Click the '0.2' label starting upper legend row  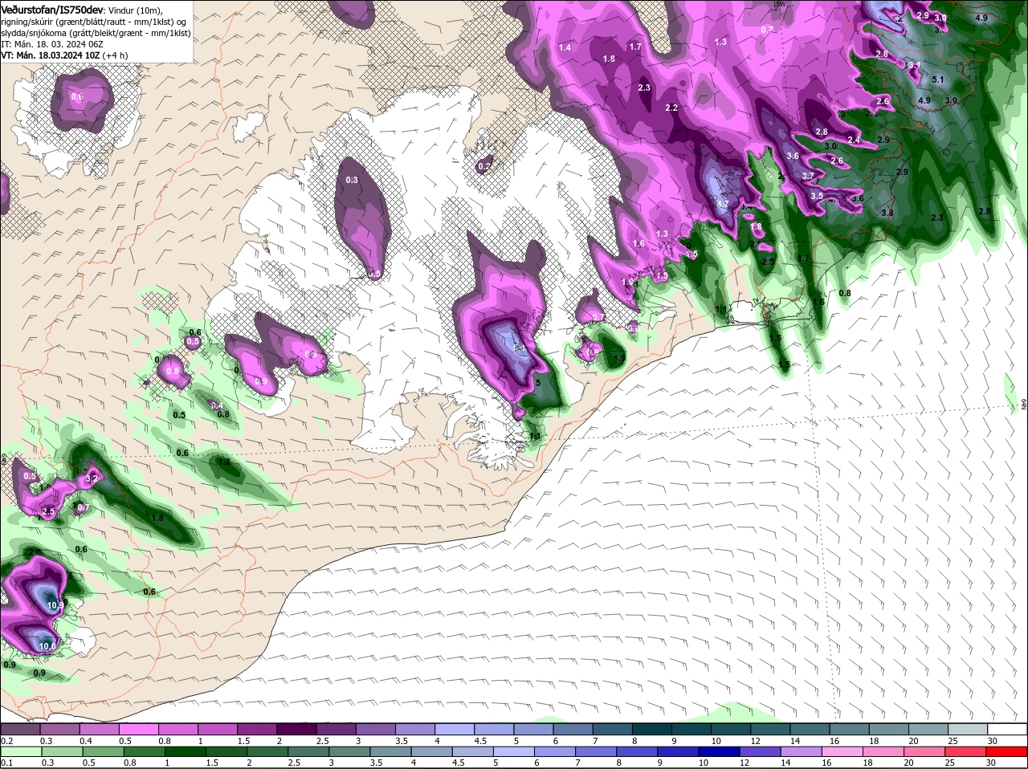coord(7,740)
